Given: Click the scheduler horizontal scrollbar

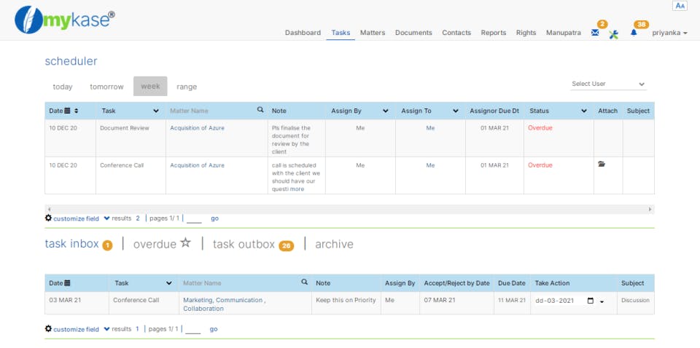Looking at the screenshot, I should coord(350,209).
